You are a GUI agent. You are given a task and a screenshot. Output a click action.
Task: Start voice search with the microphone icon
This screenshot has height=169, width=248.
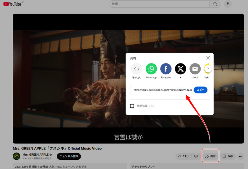228,4
